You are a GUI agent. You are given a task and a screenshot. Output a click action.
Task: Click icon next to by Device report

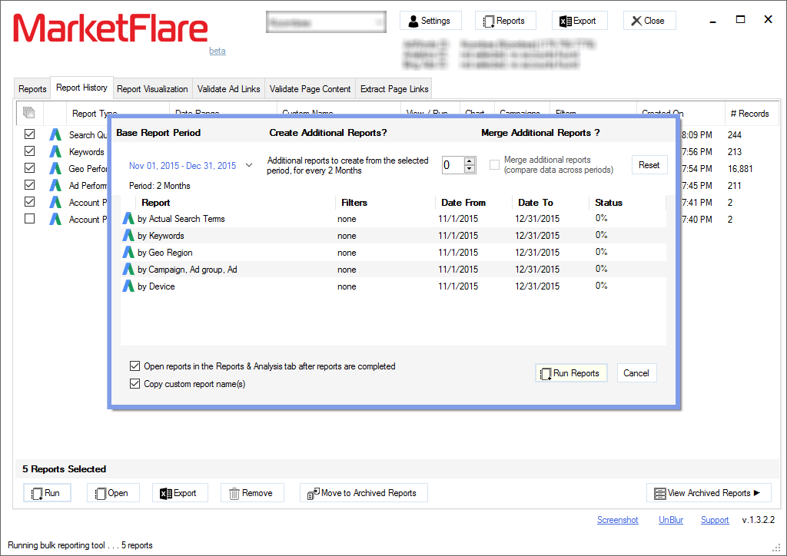(128, 286)
